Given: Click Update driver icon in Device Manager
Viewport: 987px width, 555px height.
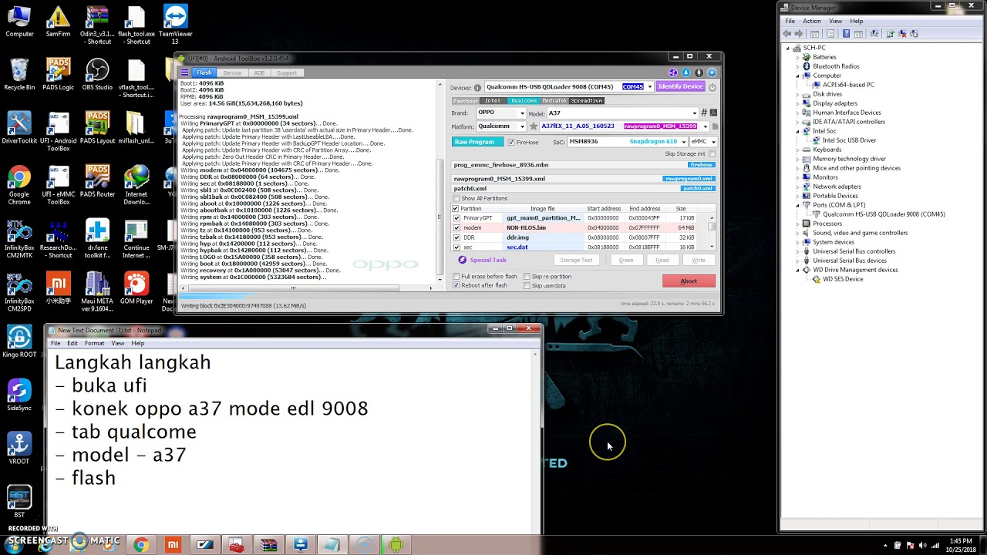Looking at the screenshot, I should (x=890, y=34).
